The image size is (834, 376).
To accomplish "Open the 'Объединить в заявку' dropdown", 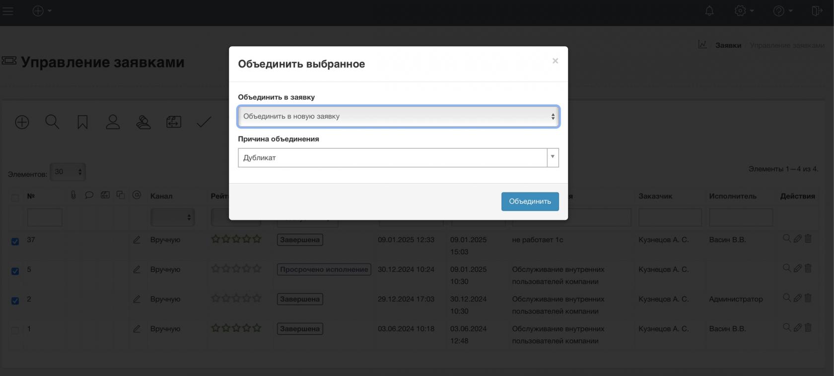I will 398,117.
